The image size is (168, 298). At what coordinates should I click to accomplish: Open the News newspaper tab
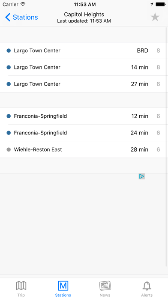pyautogui.click(x=105, y=289)
